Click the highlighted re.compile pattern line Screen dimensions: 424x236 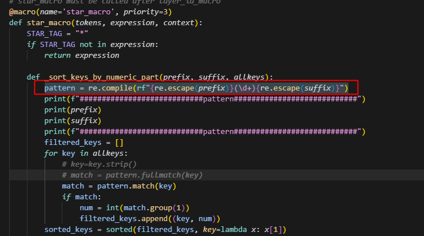click(195, 88)
